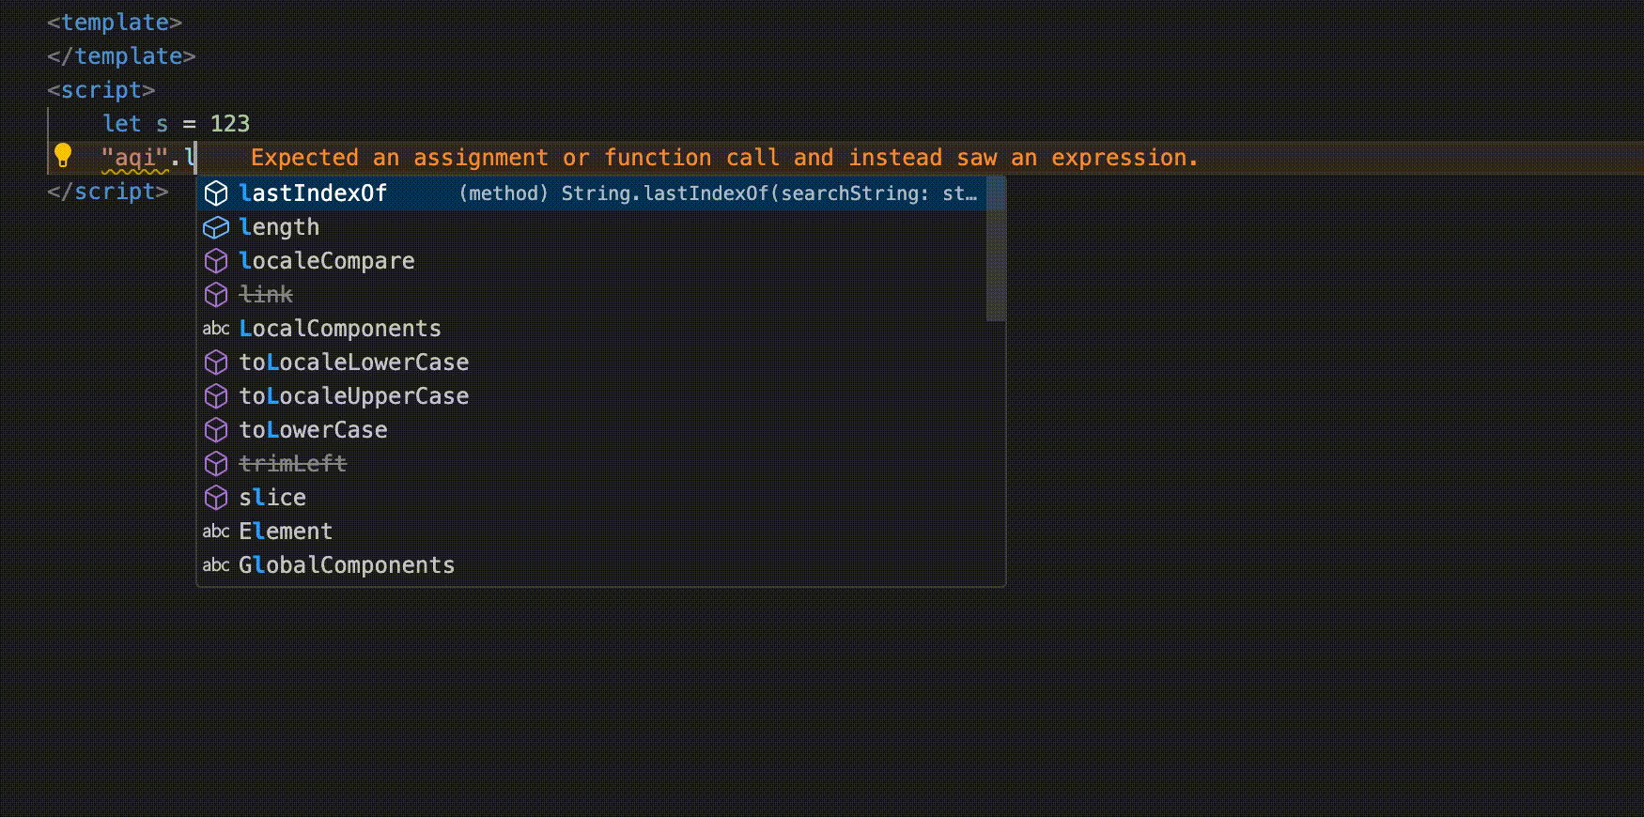Image resolution: width=1644 pixels, height=817 pixels.
Task: Select the deprecated link suggestion
Action: pos(266,295)
